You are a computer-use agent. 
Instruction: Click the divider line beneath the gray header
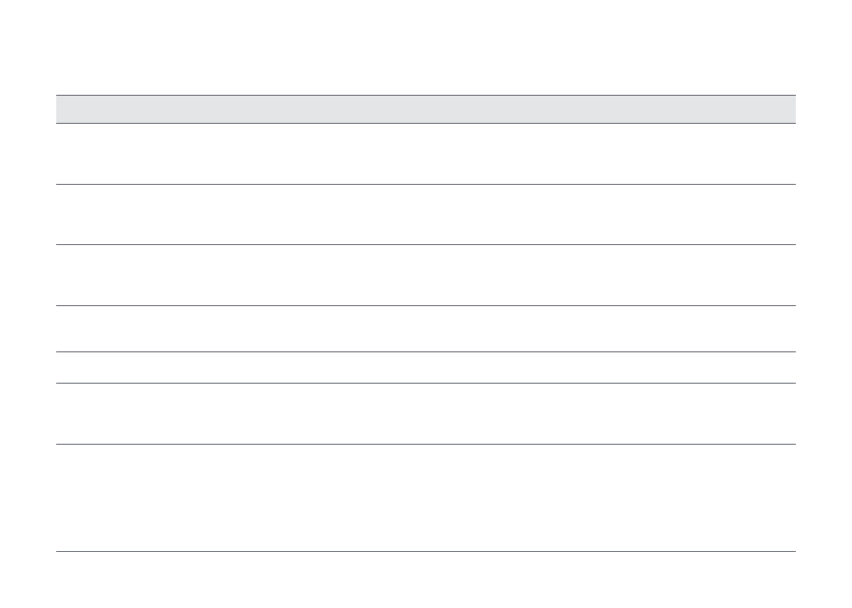pos(425,124)
